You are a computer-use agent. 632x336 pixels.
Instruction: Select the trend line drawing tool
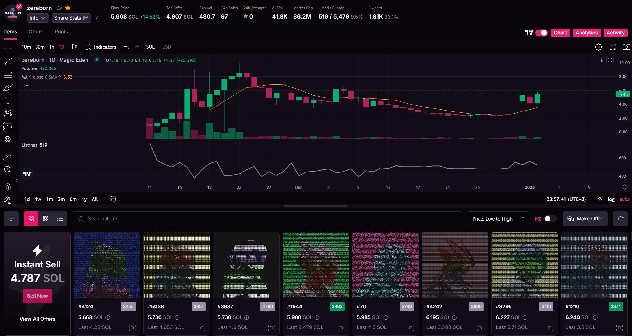pyautogui.click(x=8, y=61)
